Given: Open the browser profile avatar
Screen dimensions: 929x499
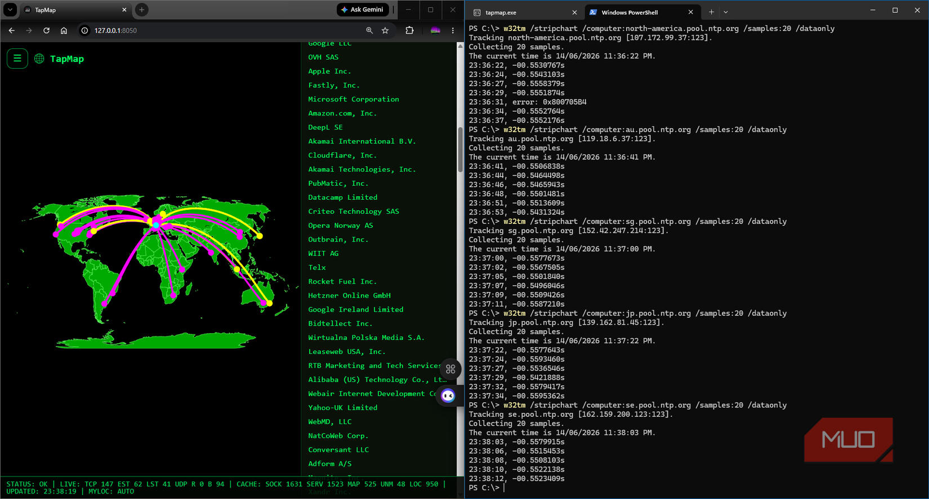Looking at the screenshot, I should coord(435,30).
